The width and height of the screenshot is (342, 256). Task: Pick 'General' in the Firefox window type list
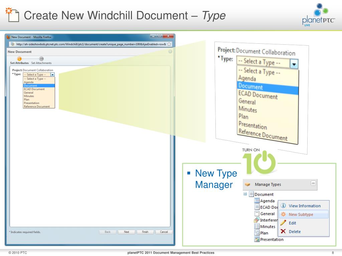pos(39,93)
